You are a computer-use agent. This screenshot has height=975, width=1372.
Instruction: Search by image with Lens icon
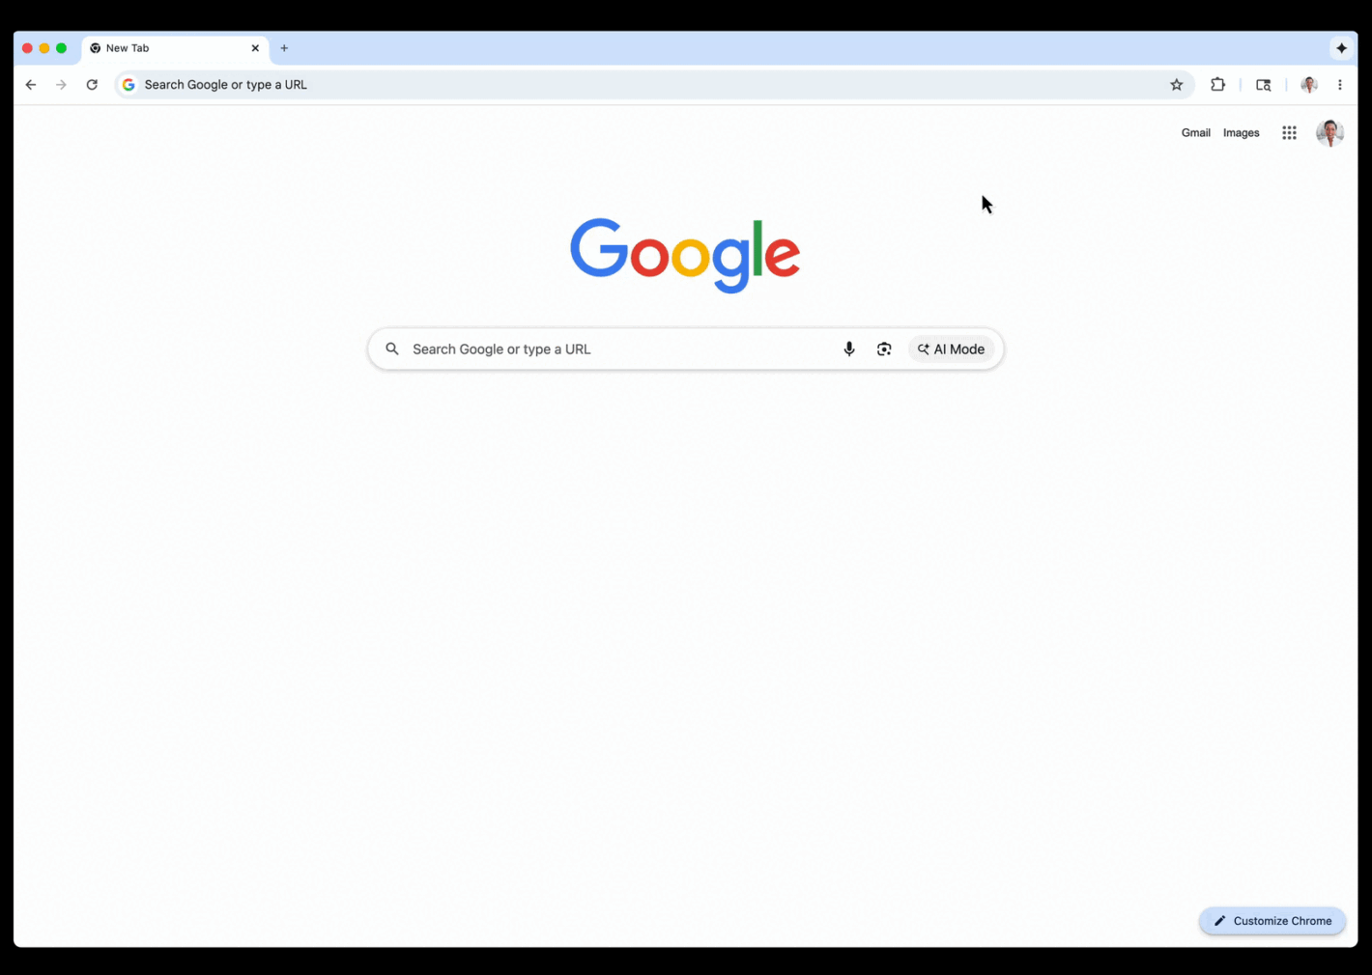tap(884, 349)
